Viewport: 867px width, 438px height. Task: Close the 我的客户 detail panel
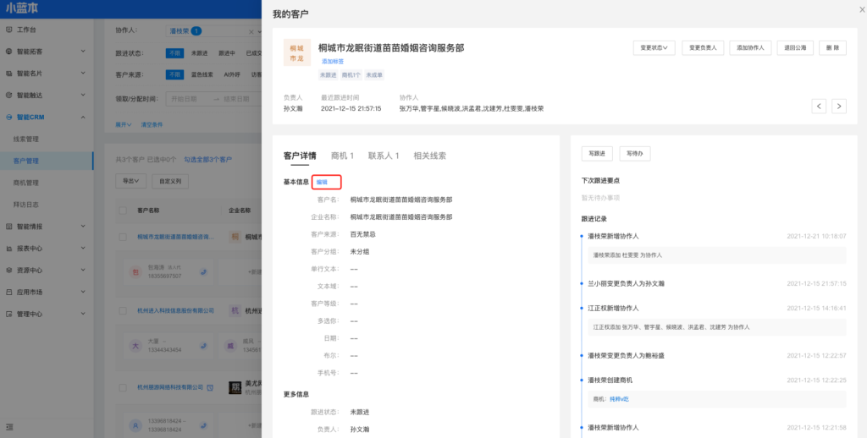point(853,13)
